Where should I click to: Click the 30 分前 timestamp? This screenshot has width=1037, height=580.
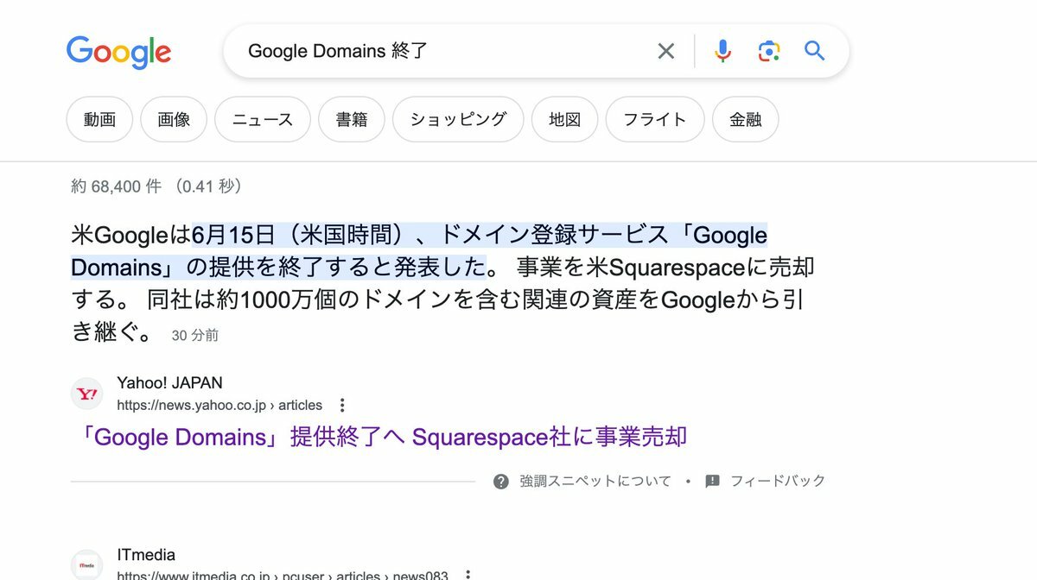pyautogui.click(x=194, y=335)
